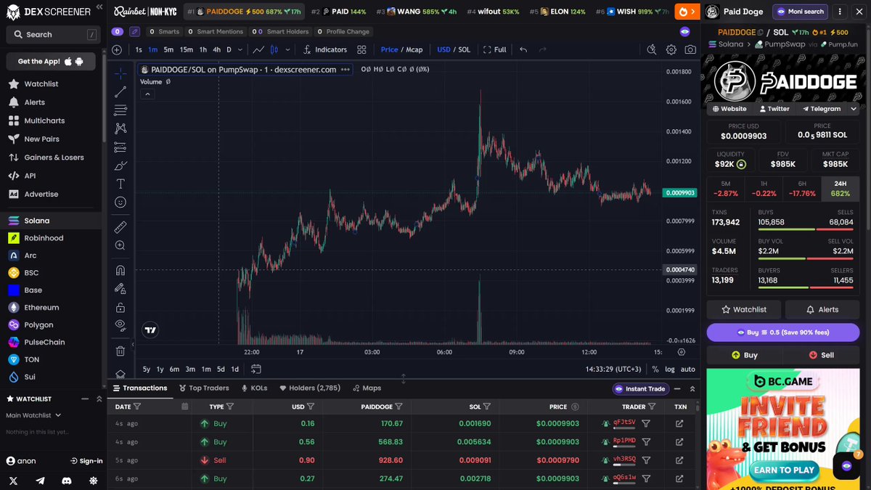Click the Search input field
The height and width of the screenshot is (490, 871).
click(x=52, y=34)
